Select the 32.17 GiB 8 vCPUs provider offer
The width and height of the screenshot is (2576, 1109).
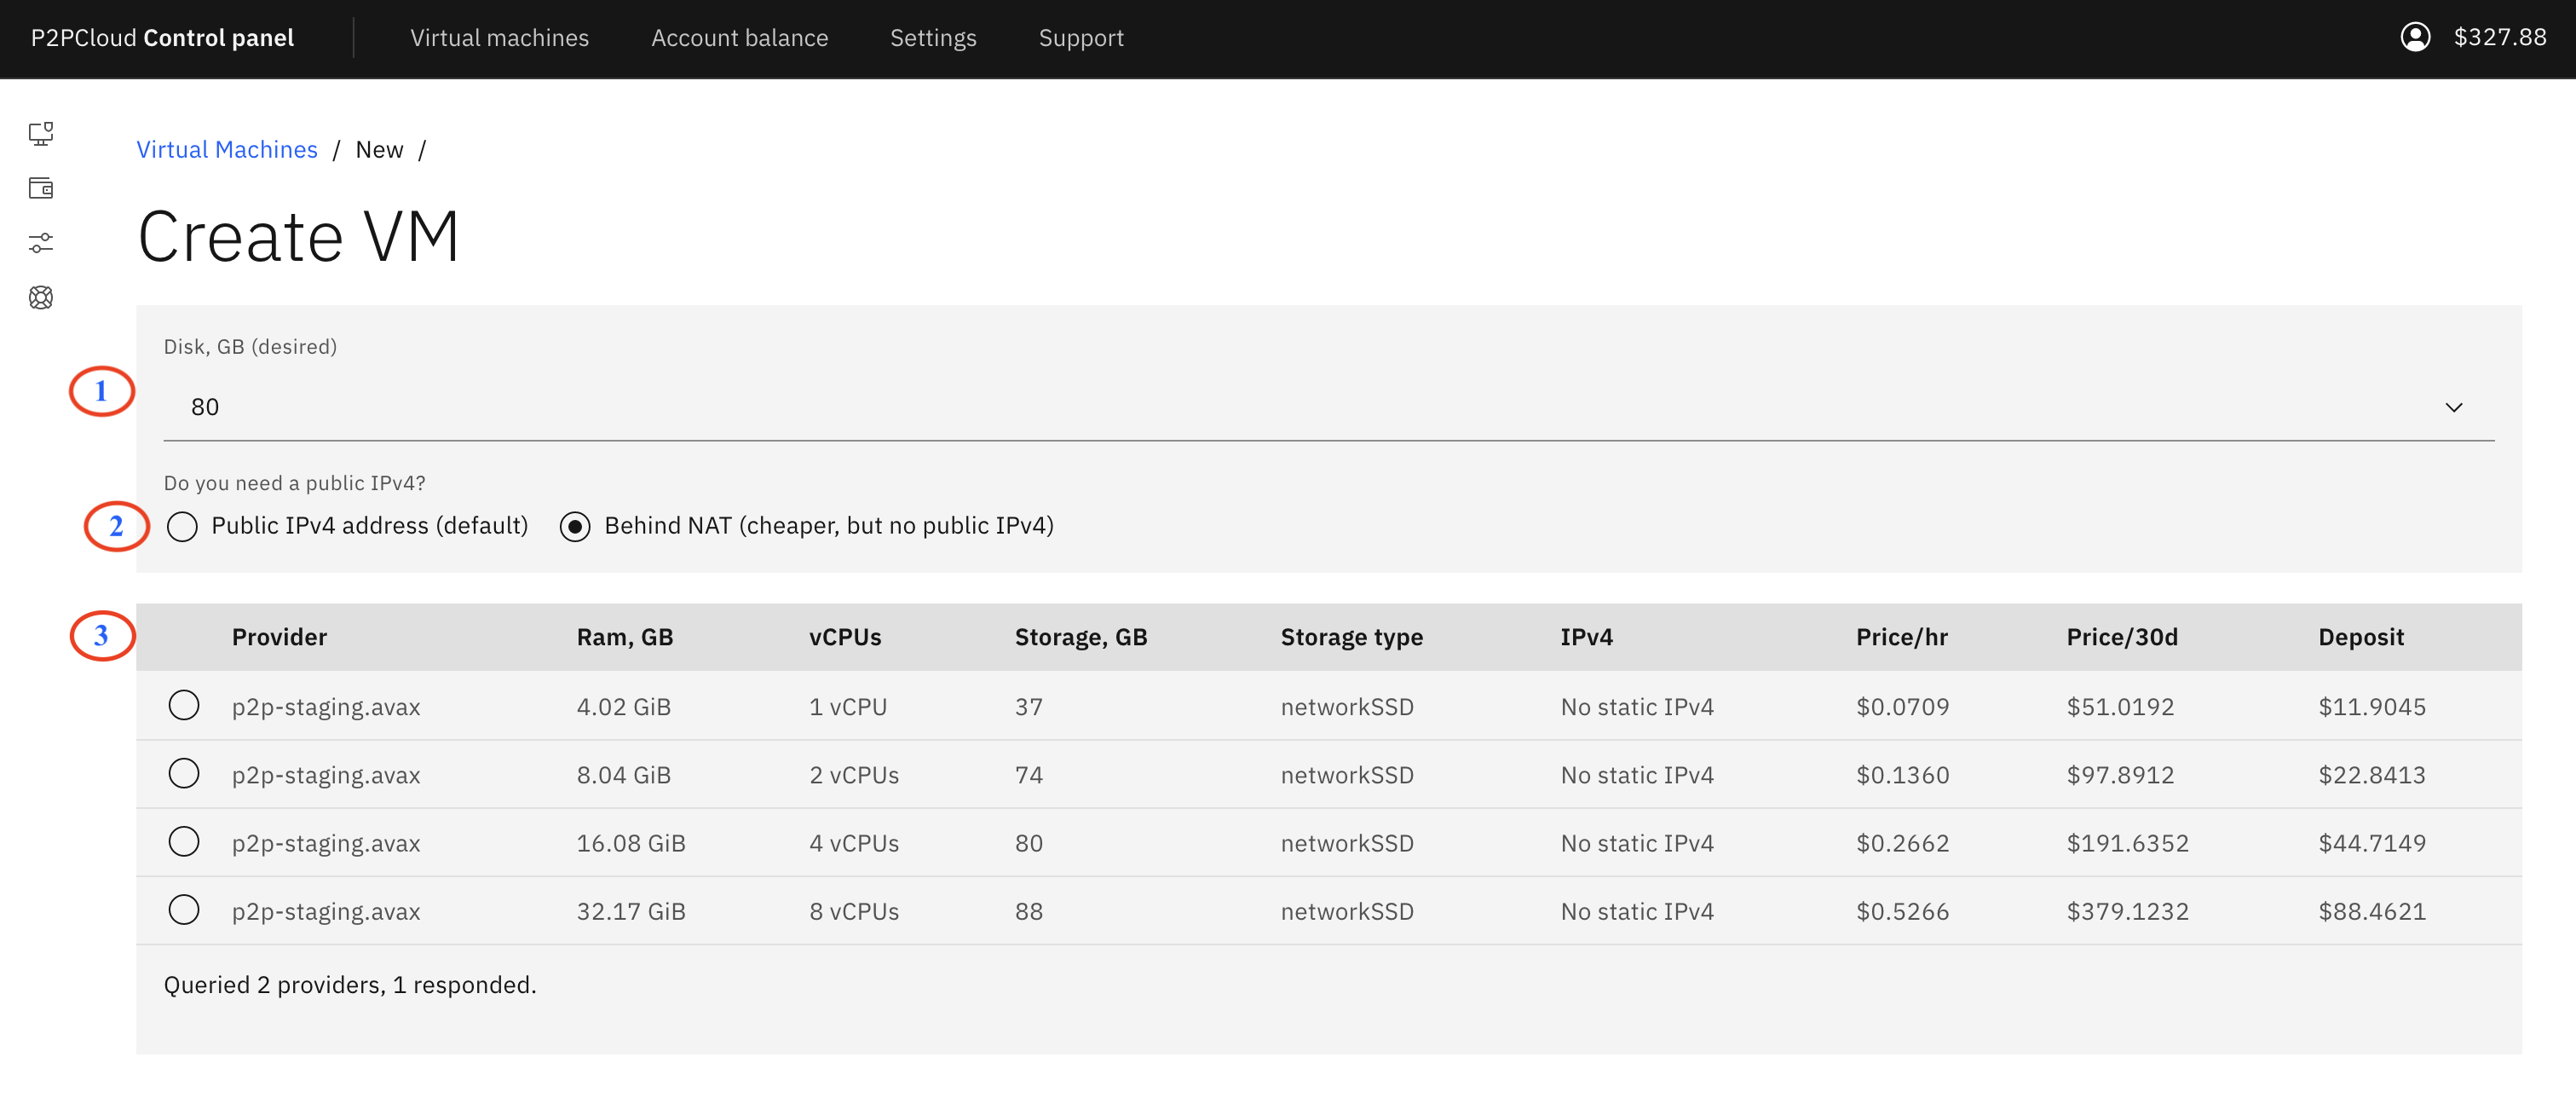[x=184, y=910]
